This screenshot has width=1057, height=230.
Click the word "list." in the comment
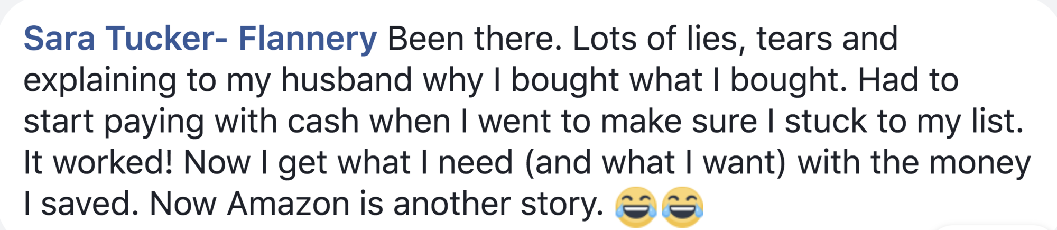click(x=991, y=122)
